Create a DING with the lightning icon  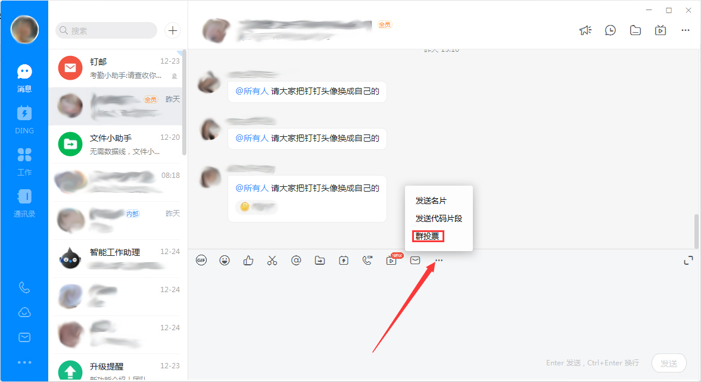point(344,260)
